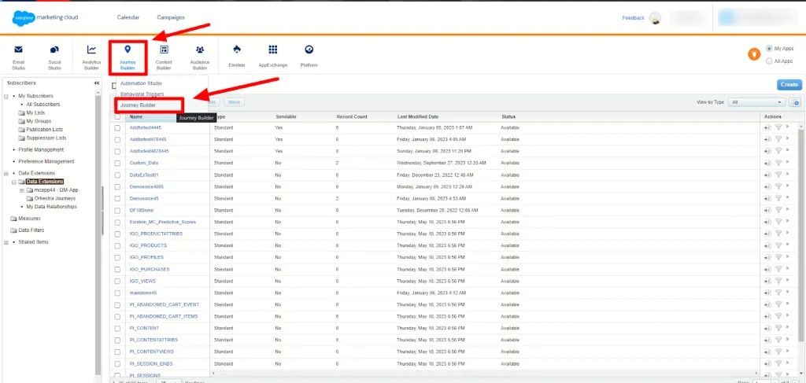
Task: Open Orkestra Journeys folder
Action: pos(50,198)
